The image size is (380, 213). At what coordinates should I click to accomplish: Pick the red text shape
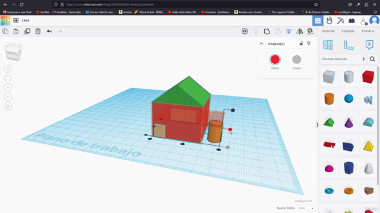329,144
